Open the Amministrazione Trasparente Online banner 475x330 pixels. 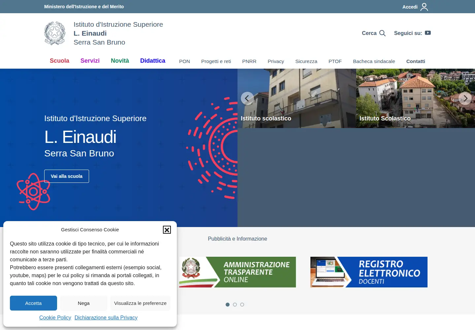point(237,272)
